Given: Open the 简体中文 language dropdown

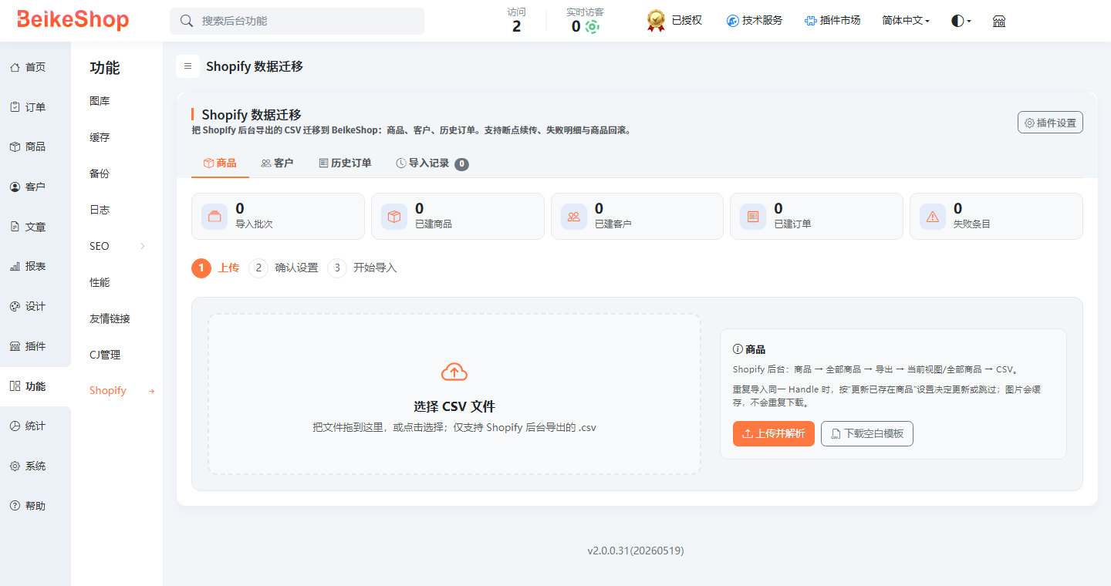Looking at the screenshot, I should (x=906, y=21).
